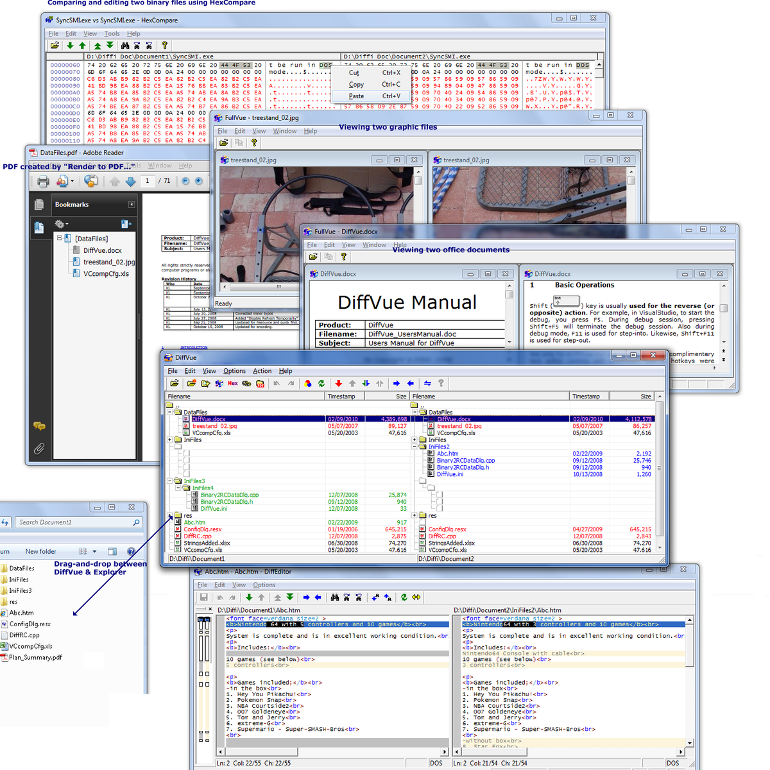Open the comments panel icon in Adobe Reader
The height and width of the screenshot is (770, 770).
(39, 426)
